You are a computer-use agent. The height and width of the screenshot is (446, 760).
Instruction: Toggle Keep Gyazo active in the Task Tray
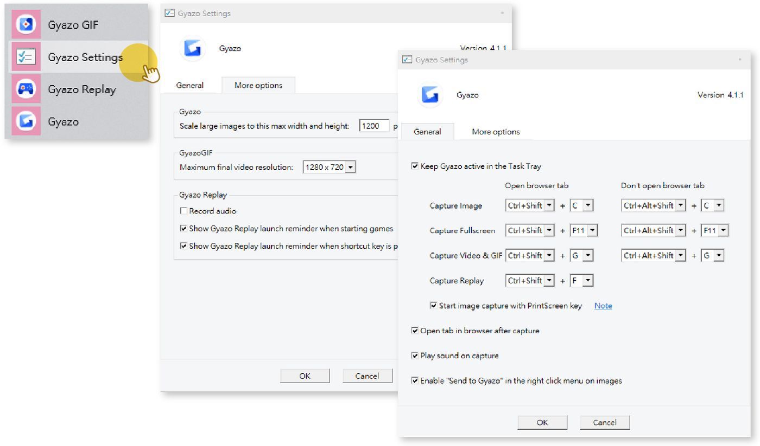(x=415, y=166)
